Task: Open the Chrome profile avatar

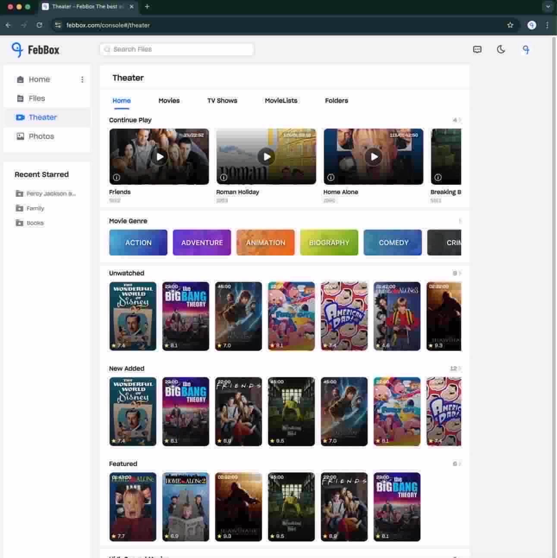Action: (x=532, y=25)
